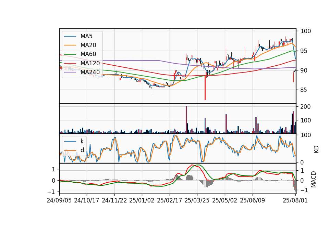This screenshot has width=329, height=236.
Task: Click the 85 price axis tick label
Action: click(x=304, y=90)
